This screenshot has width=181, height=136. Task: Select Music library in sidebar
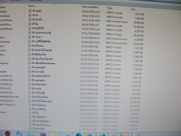tap(2, 46)
